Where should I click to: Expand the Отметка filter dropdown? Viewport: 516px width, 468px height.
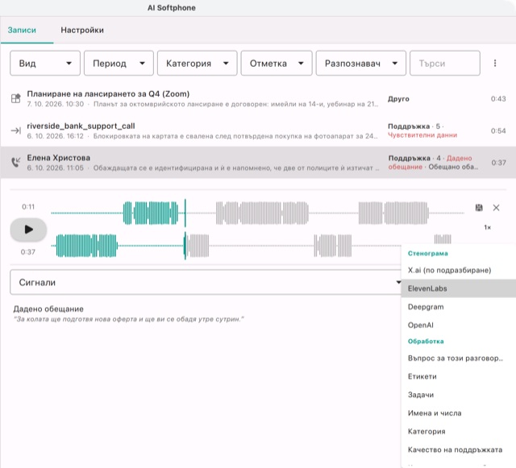pyautogui.click(x=277, y=63)
